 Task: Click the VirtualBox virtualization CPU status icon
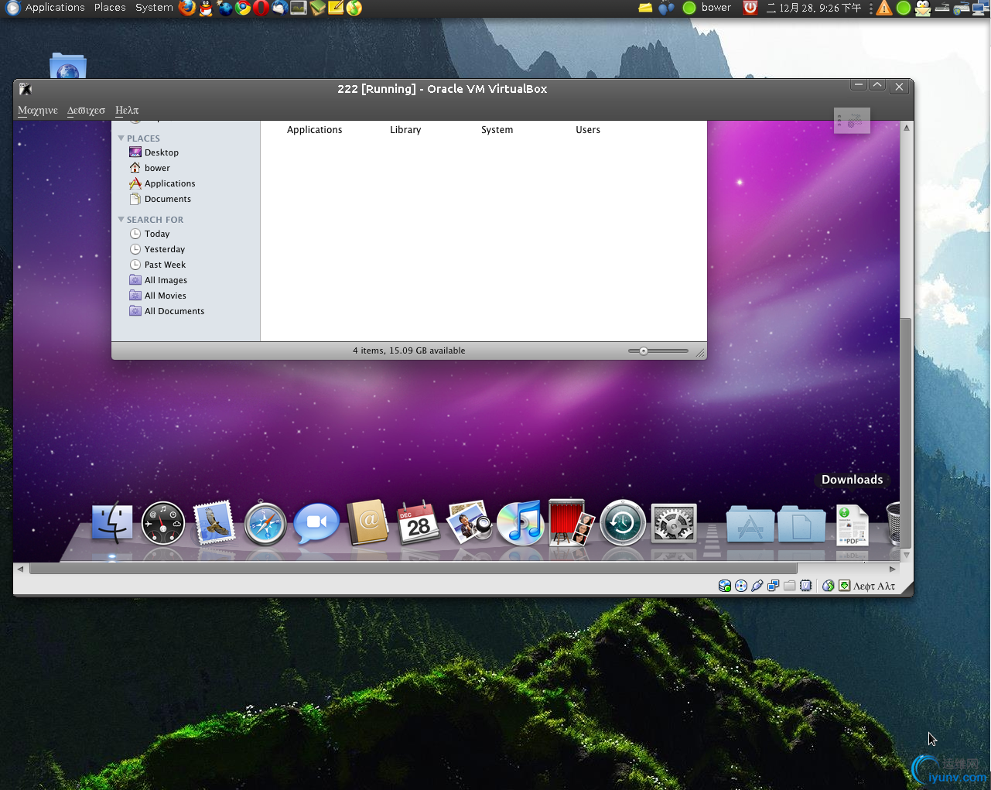tap(806, 586)
